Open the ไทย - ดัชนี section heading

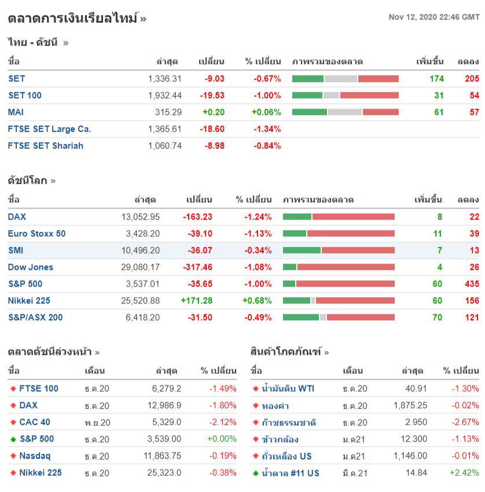[33, 42]
